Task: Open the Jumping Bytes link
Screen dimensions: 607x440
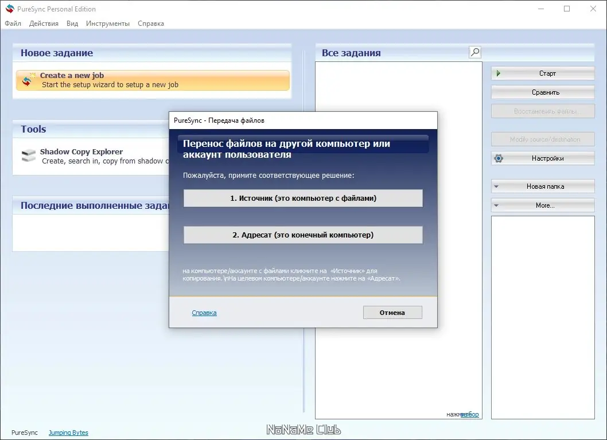Action: 68,433
